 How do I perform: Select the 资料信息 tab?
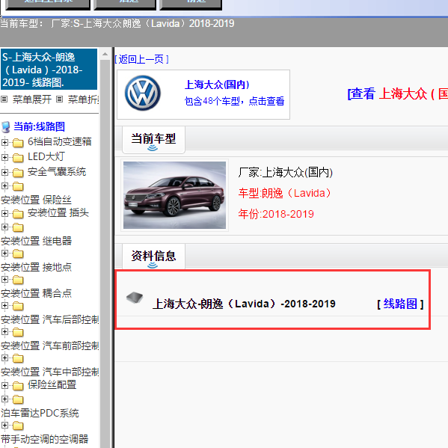[x=153, y=256]
